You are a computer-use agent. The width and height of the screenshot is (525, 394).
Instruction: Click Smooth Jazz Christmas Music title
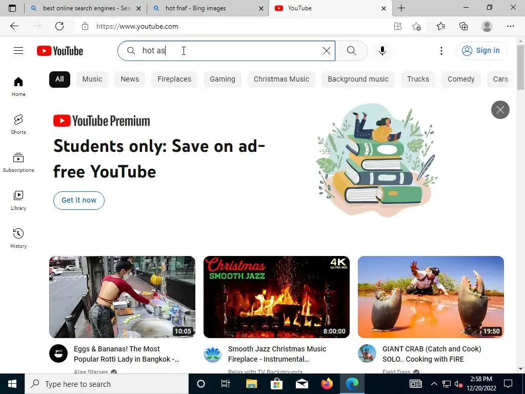pyautogui.click(x=277, y=354)
